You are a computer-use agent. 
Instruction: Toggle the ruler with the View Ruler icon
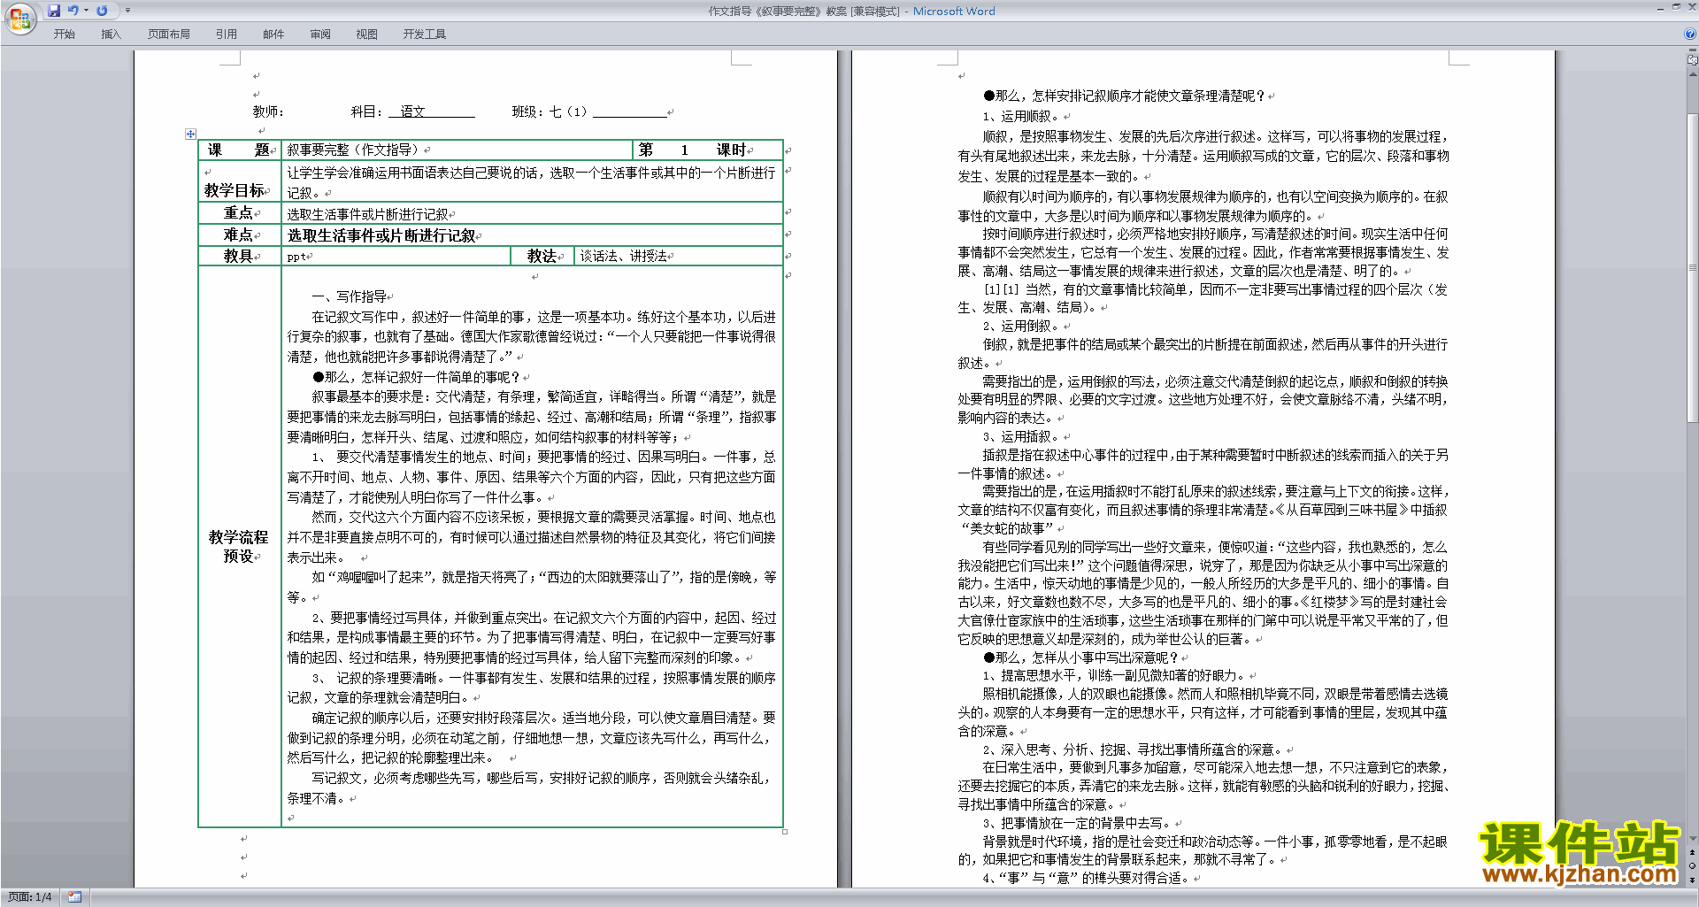pos(1692,60)
